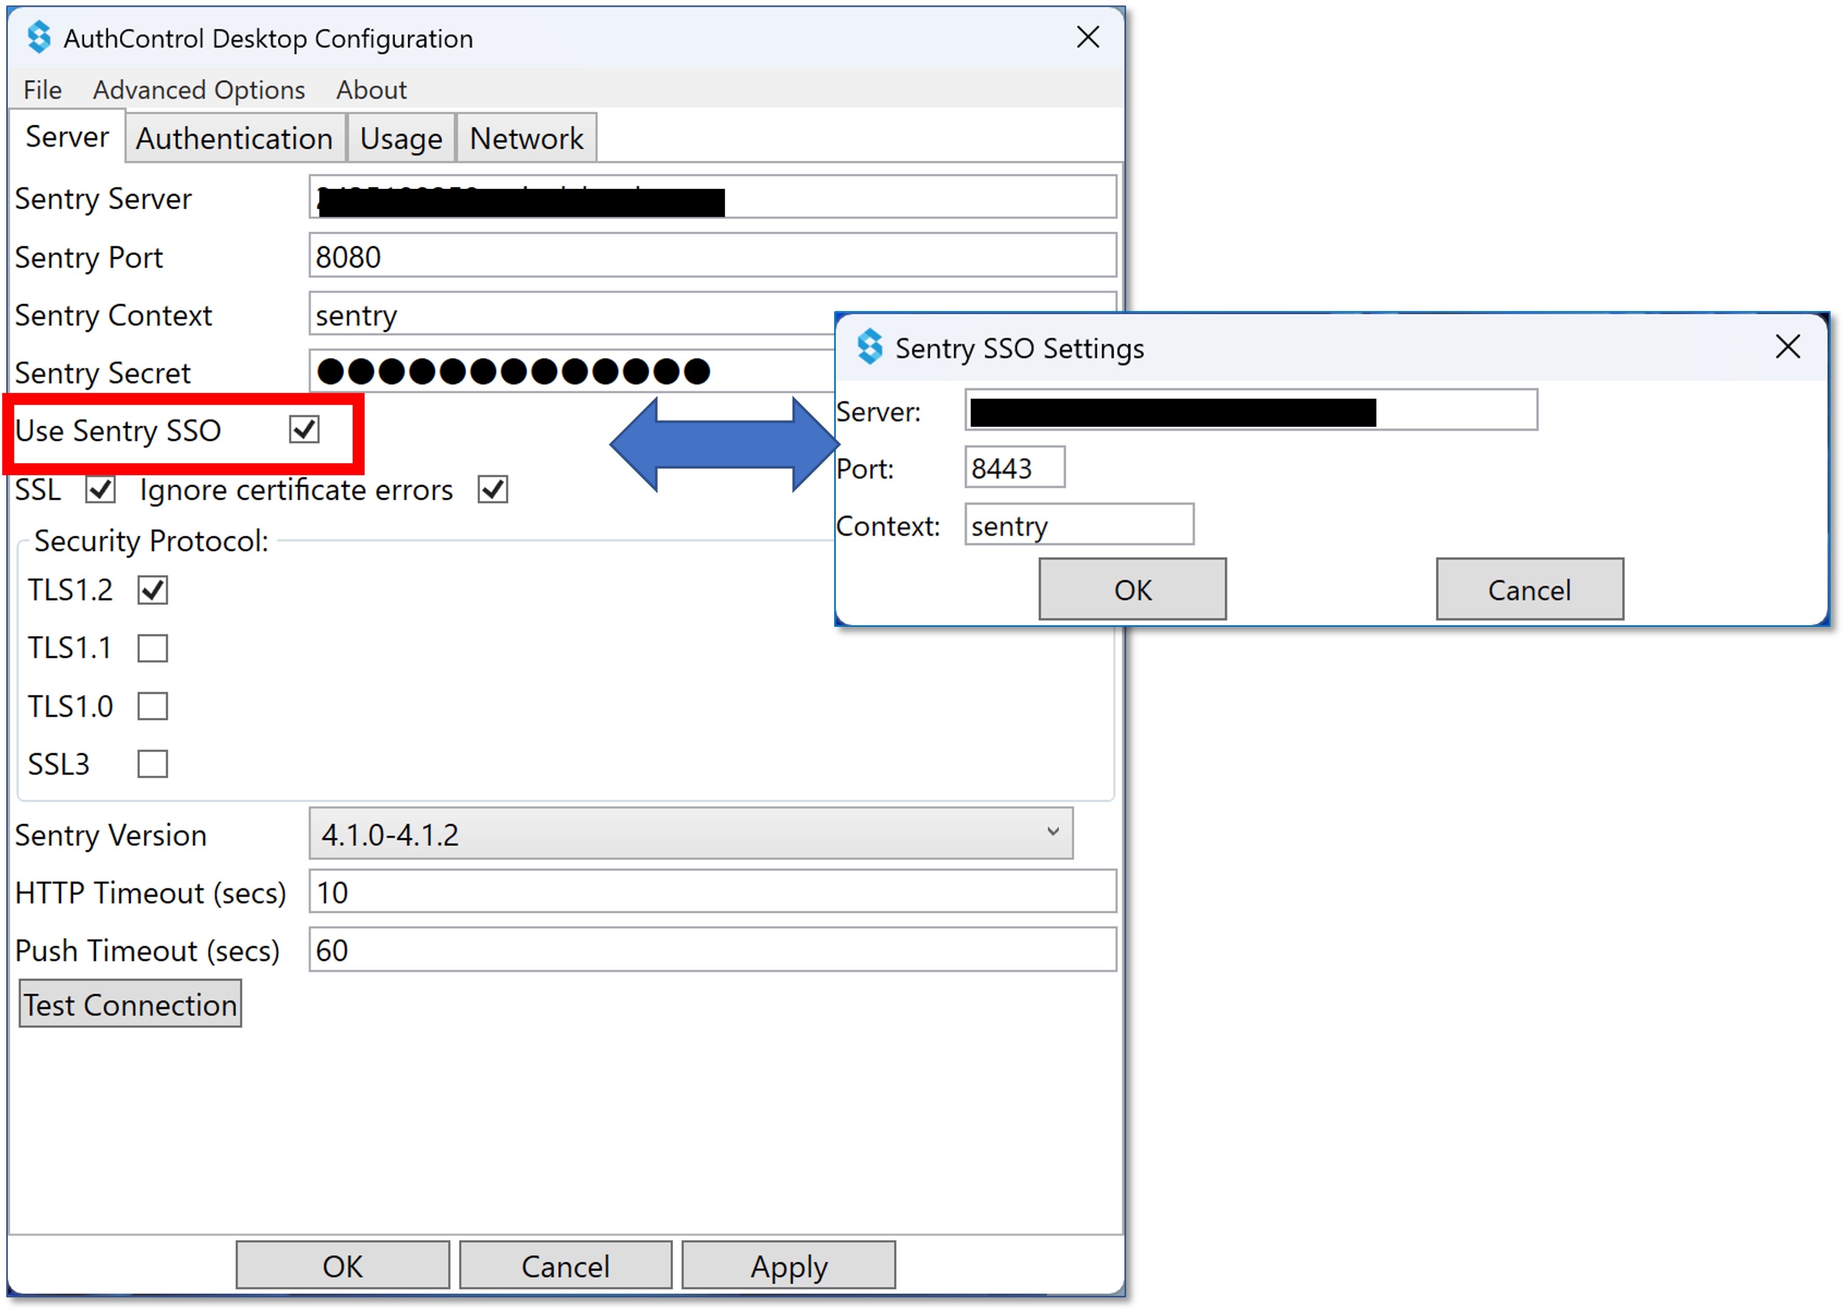
Task: Click the AuthControl logo icon in title bar
Action: coord(38,37)
